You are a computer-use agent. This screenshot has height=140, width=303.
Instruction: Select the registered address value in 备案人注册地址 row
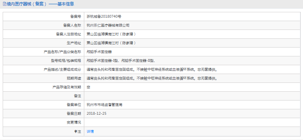pos(111,34)
